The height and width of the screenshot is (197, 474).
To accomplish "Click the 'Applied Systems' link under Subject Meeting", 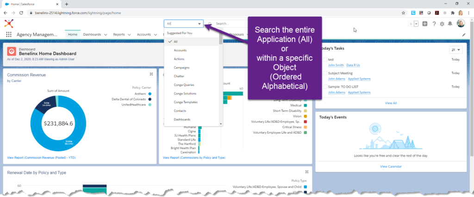I will (x=359, y=79).
